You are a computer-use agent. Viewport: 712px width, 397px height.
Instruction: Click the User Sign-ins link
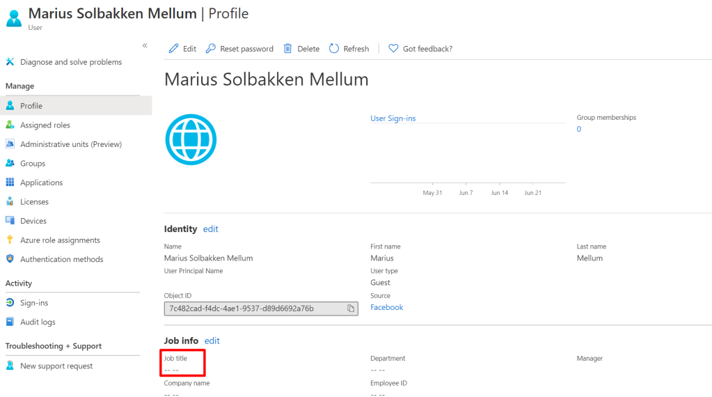coord(393,118)
